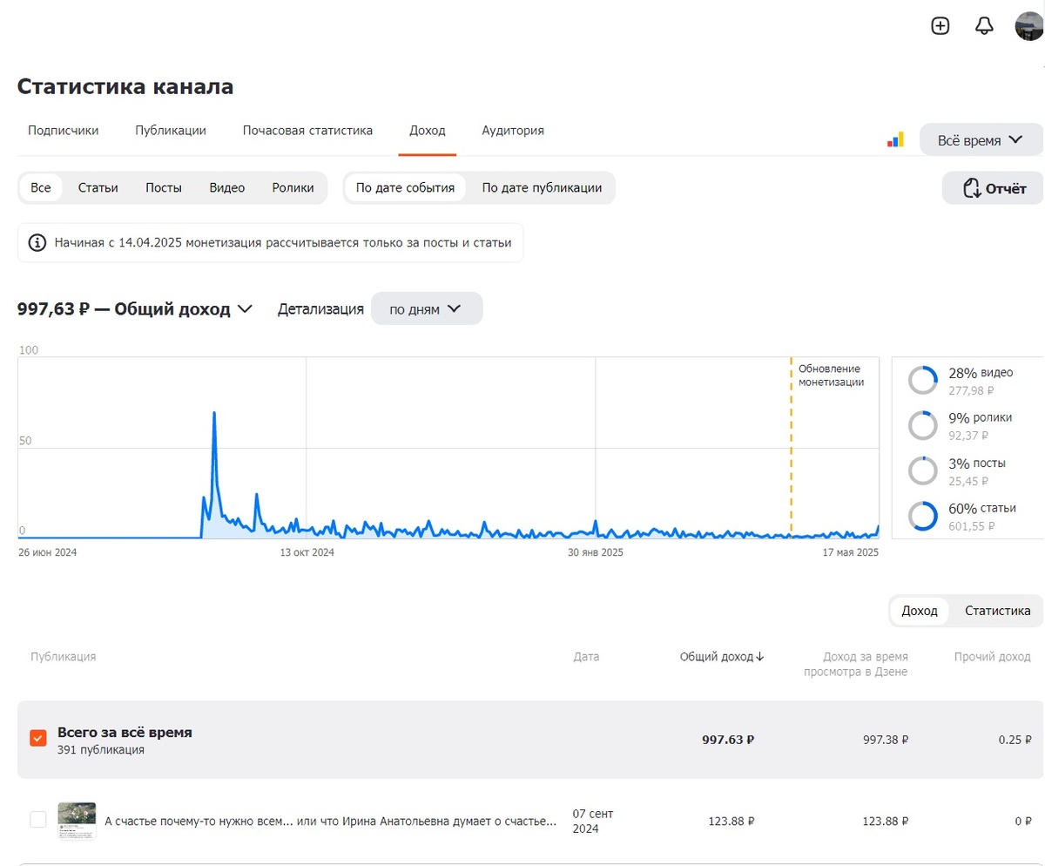Click the articles 60% donut icon
The height and width of the screenshot is (866, 1045).
[922, 516]
